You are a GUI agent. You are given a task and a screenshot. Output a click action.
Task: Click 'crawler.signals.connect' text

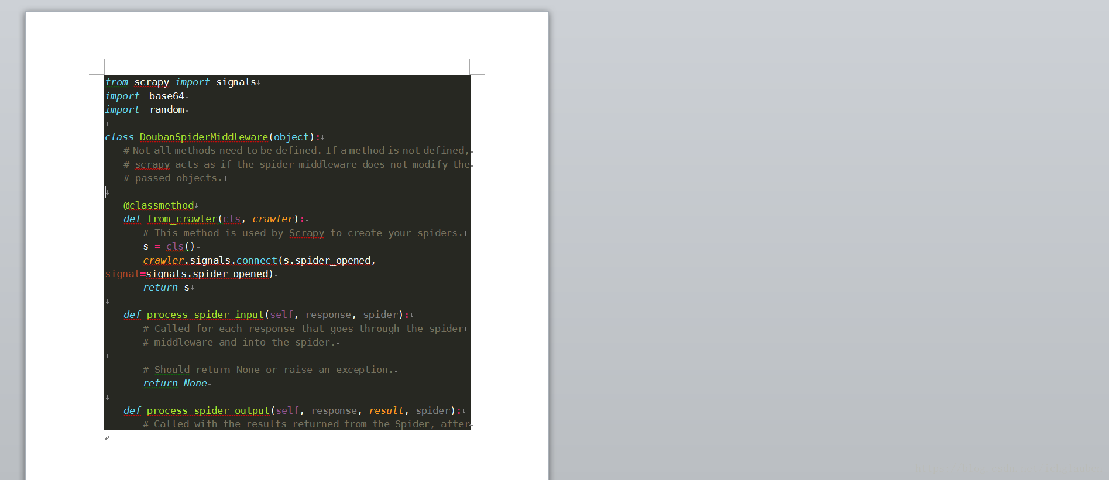click(x=210, y=261)
